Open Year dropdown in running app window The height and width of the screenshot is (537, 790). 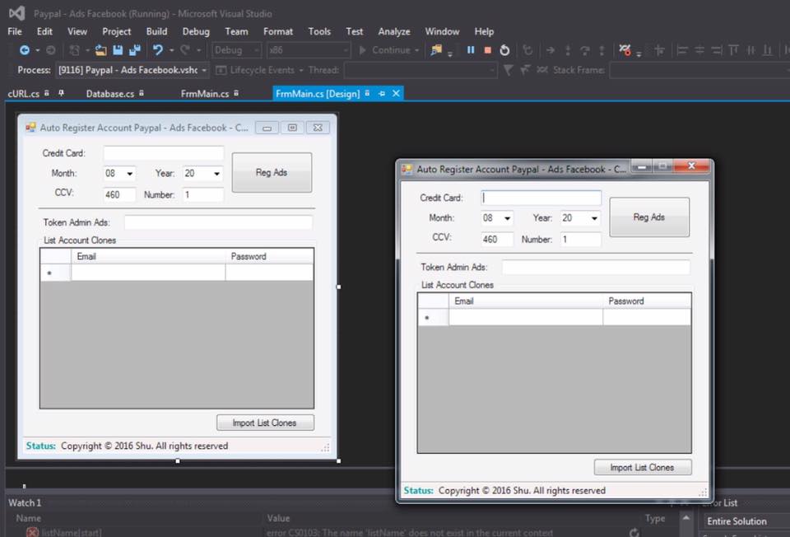[x=593, y=218]
